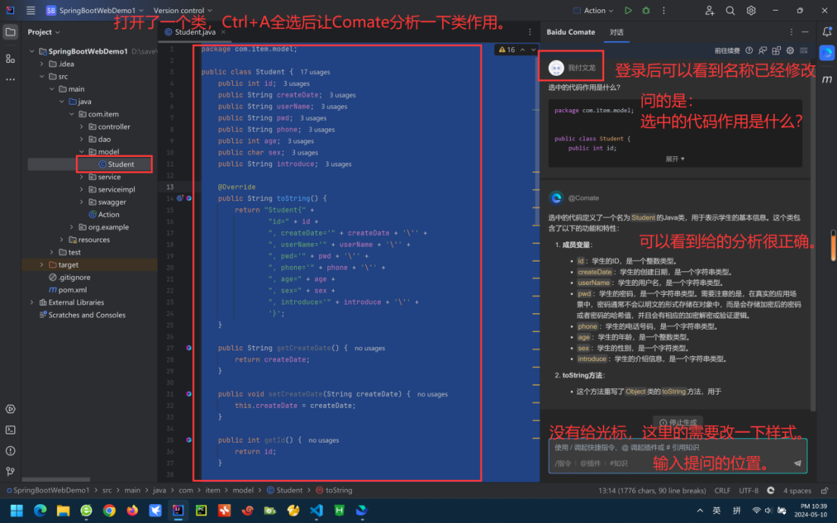Insert /指令 shortcut
The width and height of the screenshot is (837, 523).
coord(563,463)
